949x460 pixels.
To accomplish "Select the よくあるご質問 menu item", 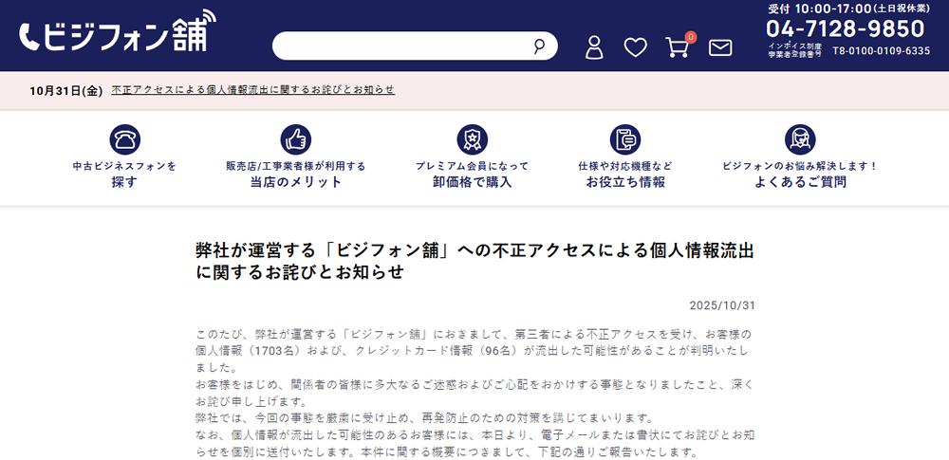I will (800, 181).
